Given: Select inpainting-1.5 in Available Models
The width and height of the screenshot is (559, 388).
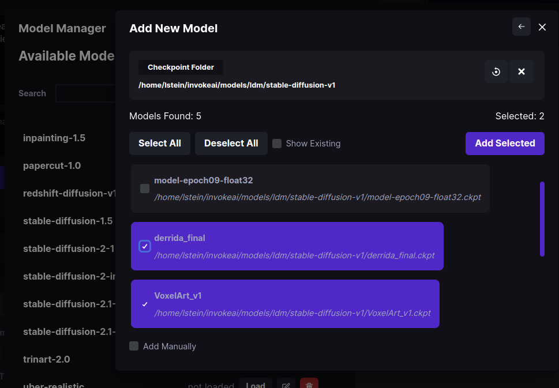Looking at the screenshot, I should 54,138.
